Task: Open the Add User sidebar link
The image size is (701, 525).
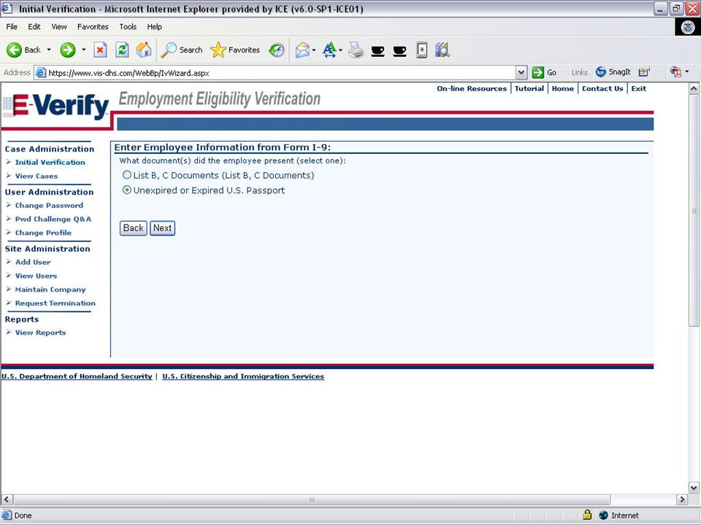Action: [33, 262]
